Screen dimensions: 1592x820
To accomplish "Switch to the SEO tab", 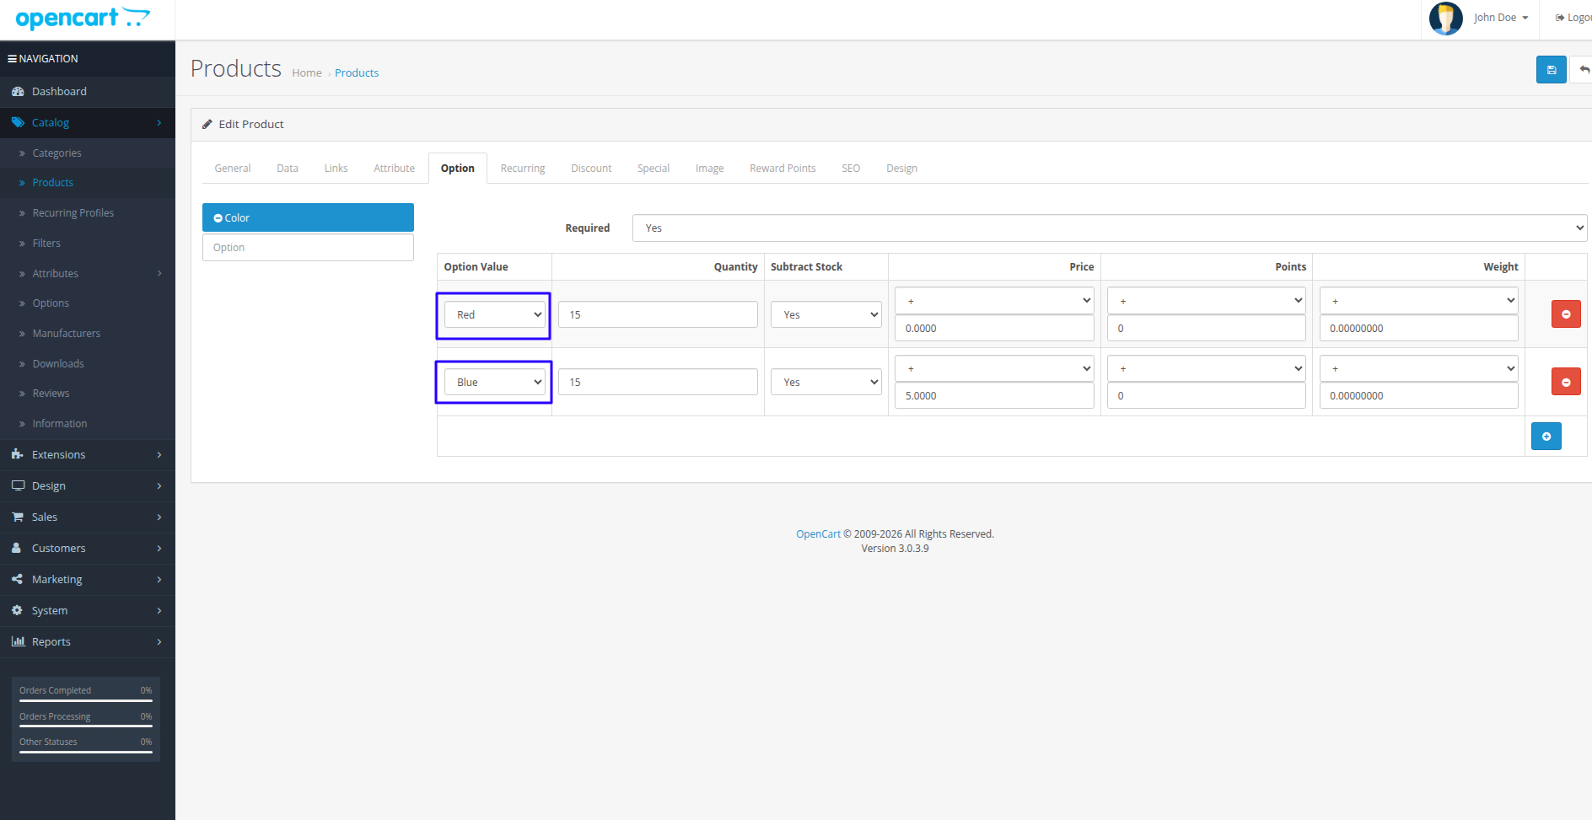I will tap(851, 169).
